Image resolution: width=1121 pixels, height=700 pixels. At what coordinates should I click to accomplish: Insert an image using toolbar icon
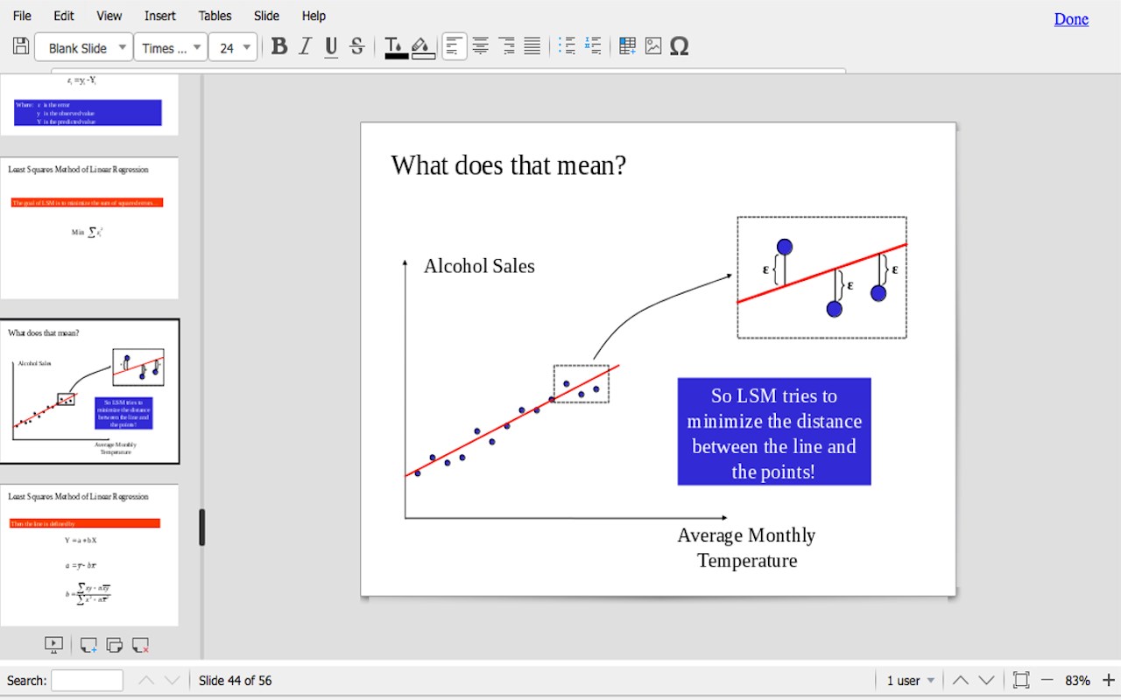(653, 46)
